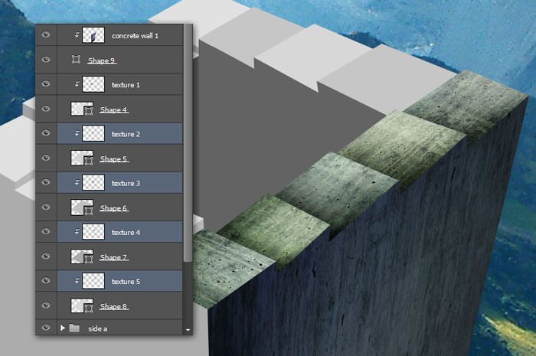Image resolution: width=536 pixels, height=356 pixels.
Task: Select the side a group name
Action: 97,328
